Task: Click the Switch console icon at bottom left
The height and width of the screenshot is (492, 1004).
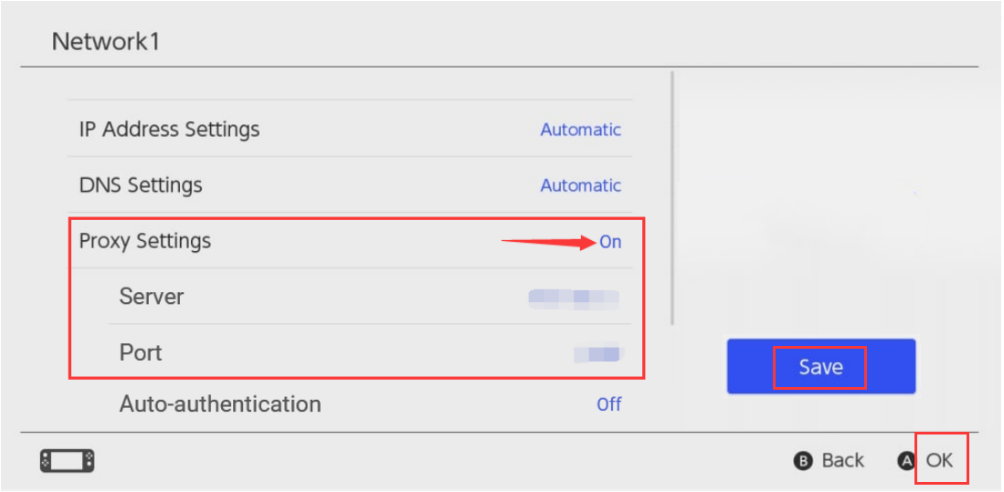Action: [x=68, y=460]
